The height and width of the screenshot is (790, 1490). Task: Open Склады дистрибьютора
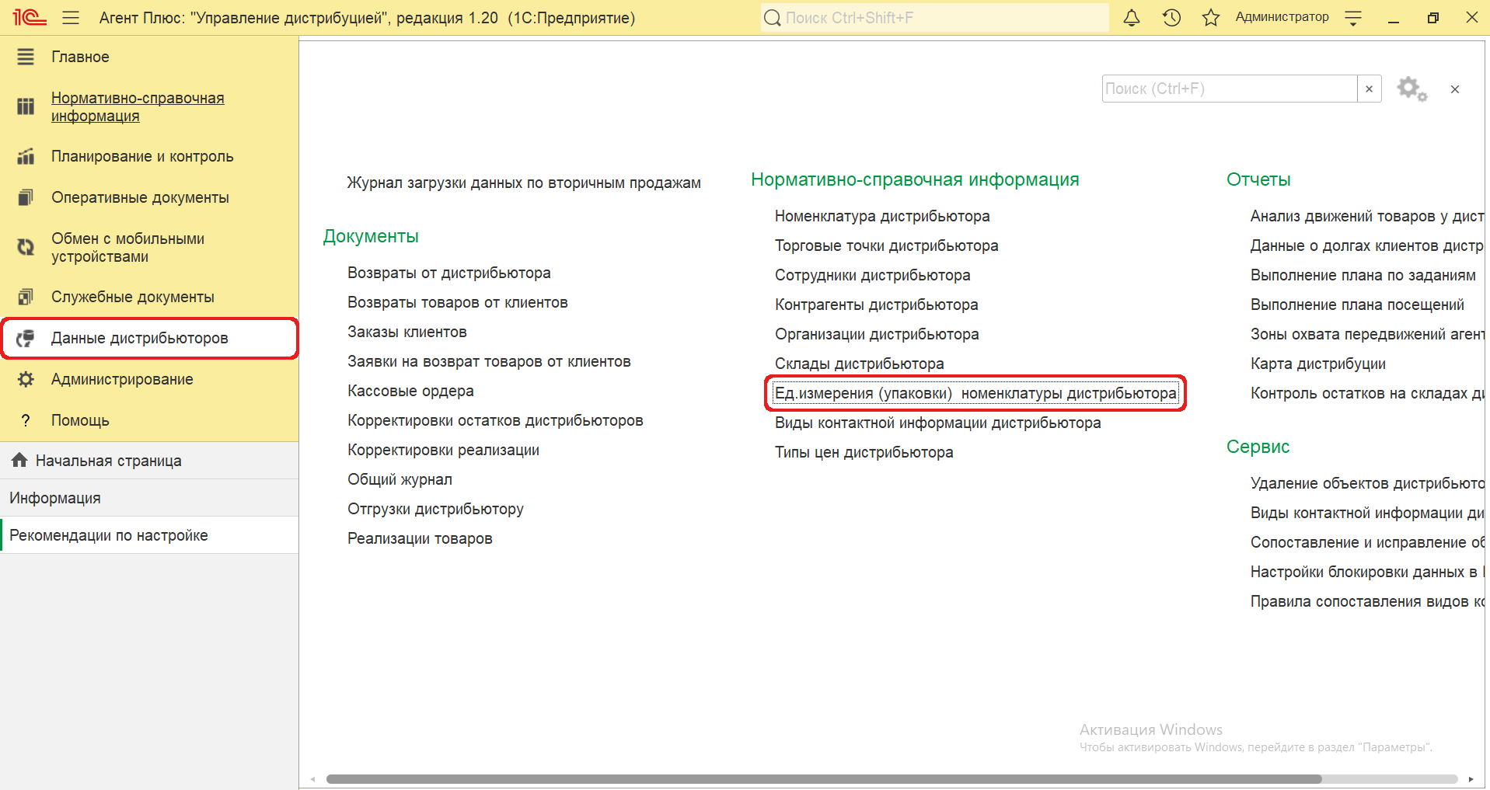[860, 364]
